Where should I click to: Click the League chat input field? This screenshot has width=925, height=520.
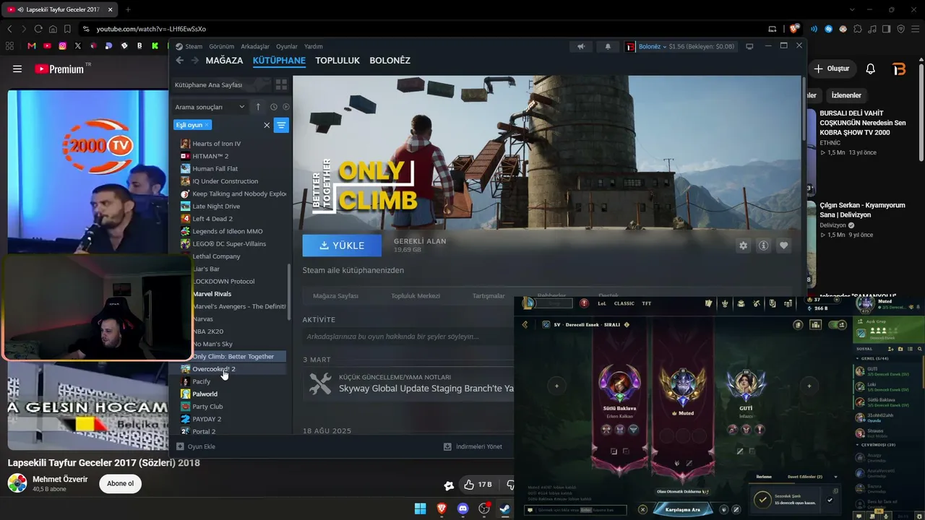[575, 510]
